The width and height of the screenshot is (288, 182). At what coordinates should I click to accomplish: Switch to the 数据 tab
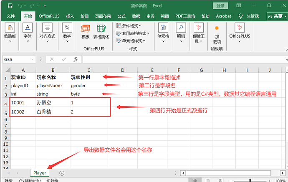pyautogui.click(x=136, y=16)
